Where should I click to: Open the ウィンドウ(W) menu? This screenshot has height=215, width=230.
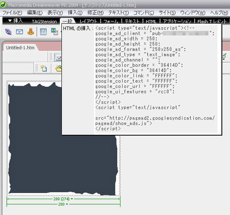coord(193,13)
